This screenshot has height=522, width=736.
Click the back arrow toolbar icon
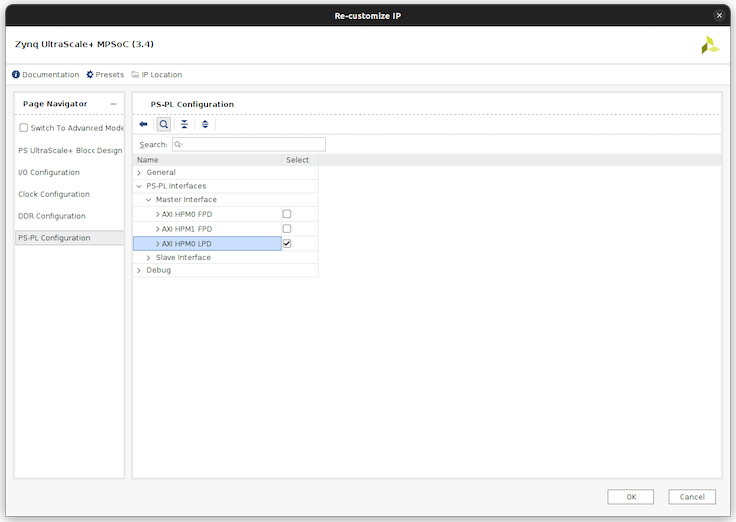(144, 124)
